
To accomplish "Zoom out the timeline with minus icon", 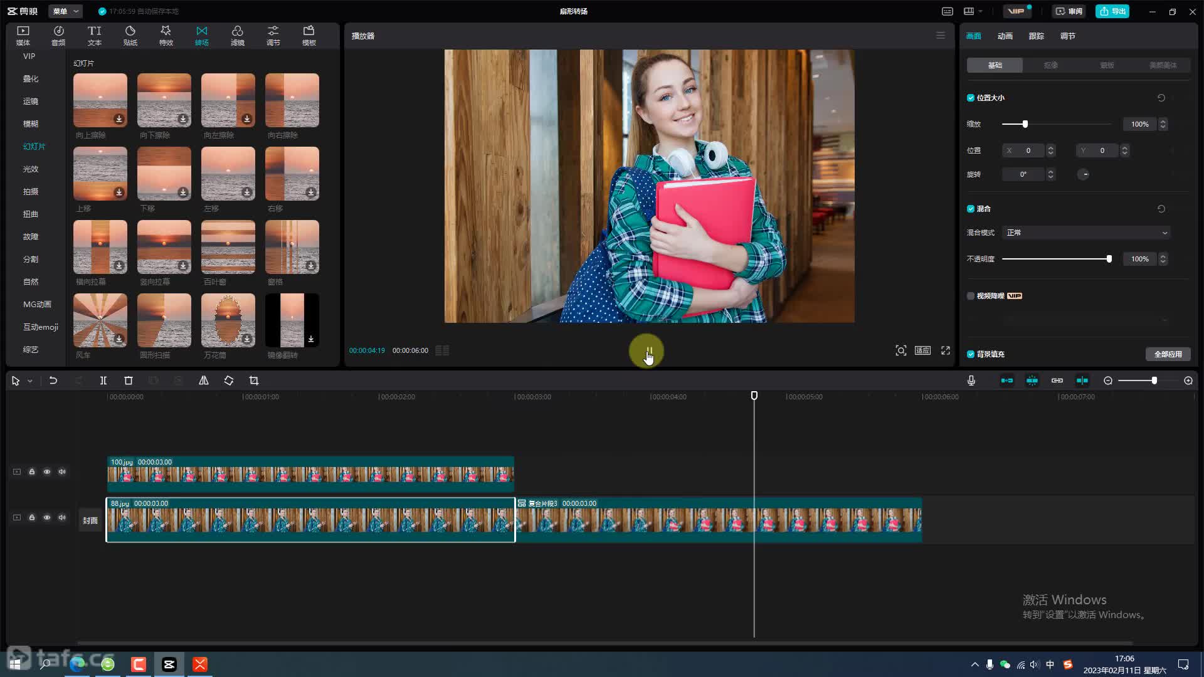I will tap(1108, 380).
